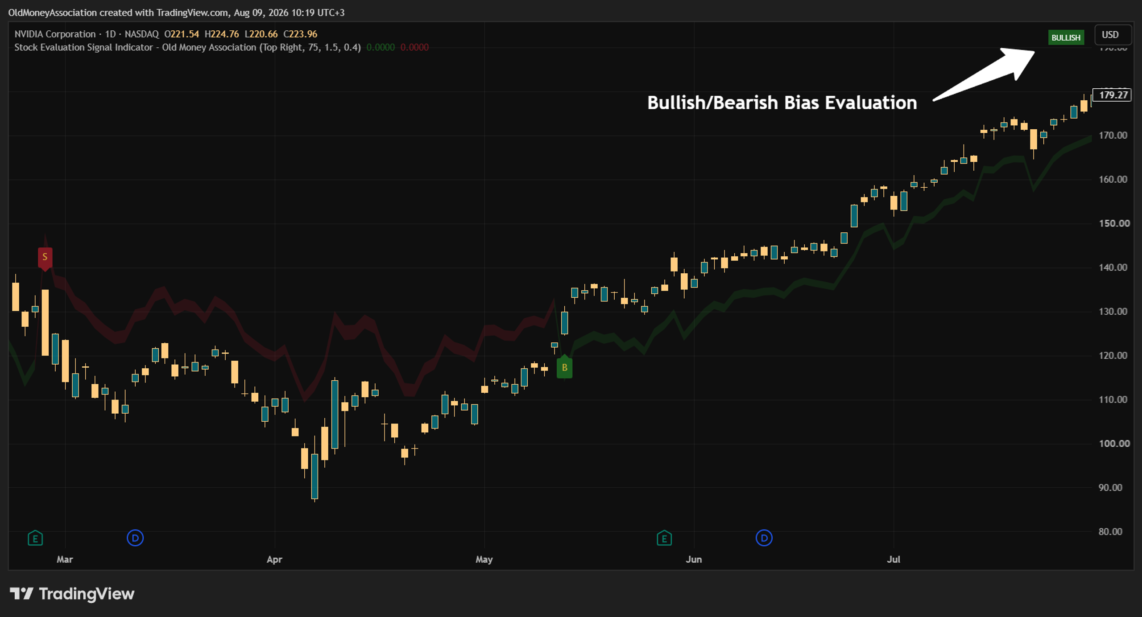Image resolution: width=1142 pixels, height=617 pixels.
Task: Click the Jun label on the time axis
Action: pos(694,559)
